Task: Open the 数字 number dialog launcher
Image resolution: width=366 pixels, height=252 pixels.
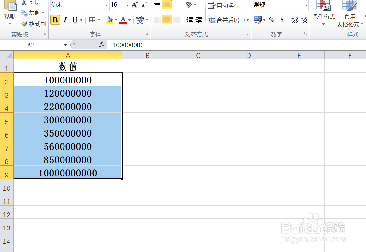Action: (306, 34)
